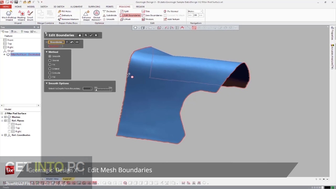The width and height of the screenshot is (336, 189).
Task: Click the Trim tool
Action: coord(146,11)
